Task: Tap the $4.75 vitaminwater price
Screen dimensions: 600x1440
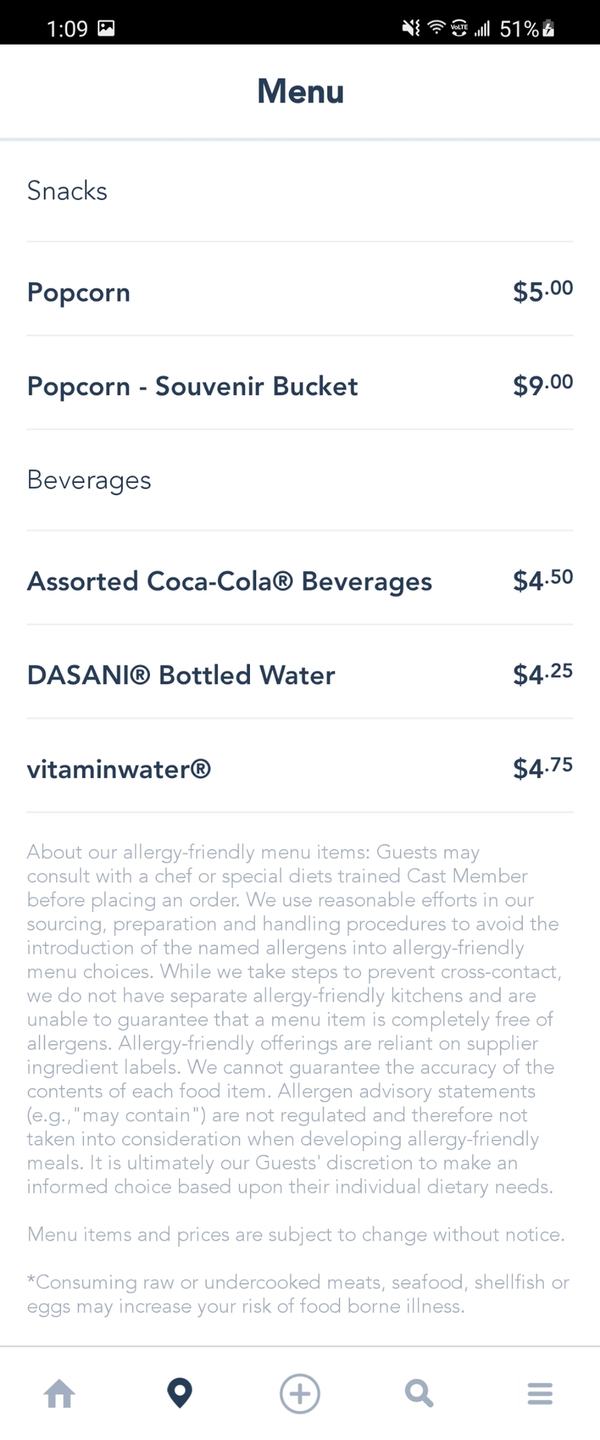Action: (542, 767)
